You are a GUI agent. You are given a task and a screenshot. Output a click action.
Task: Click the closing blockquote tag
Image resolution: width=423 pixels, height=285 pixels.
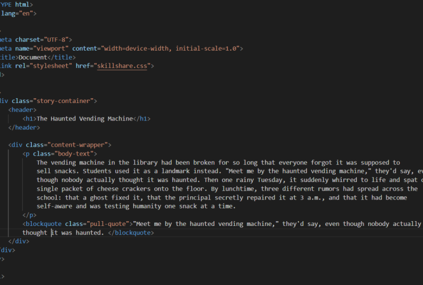(131, 233)
